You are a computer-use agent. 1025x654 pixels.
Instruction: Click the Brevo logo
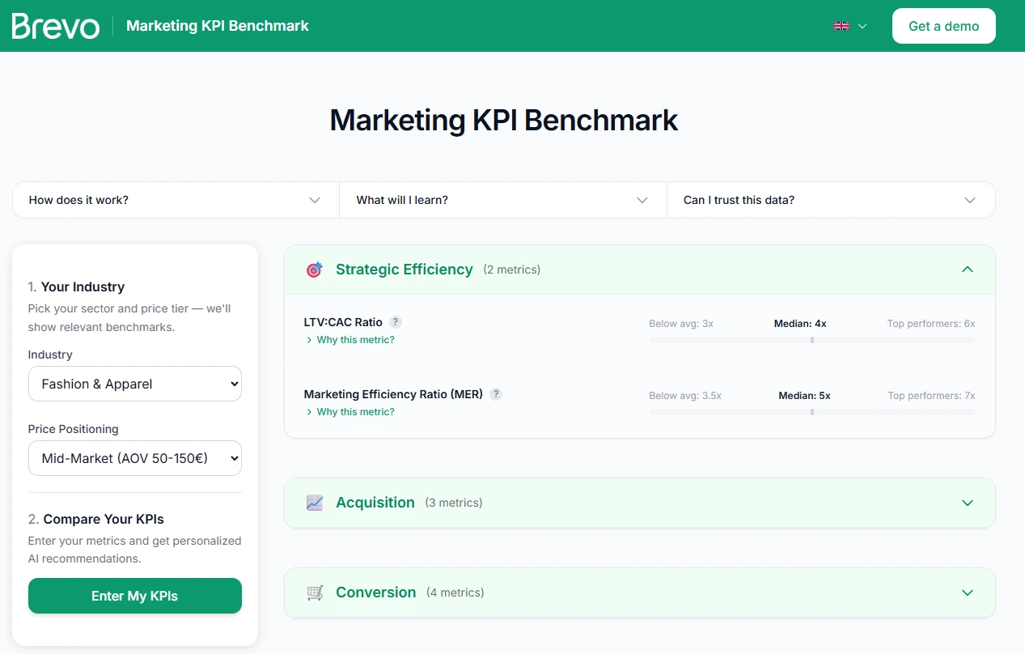click(x=55, y=25)
